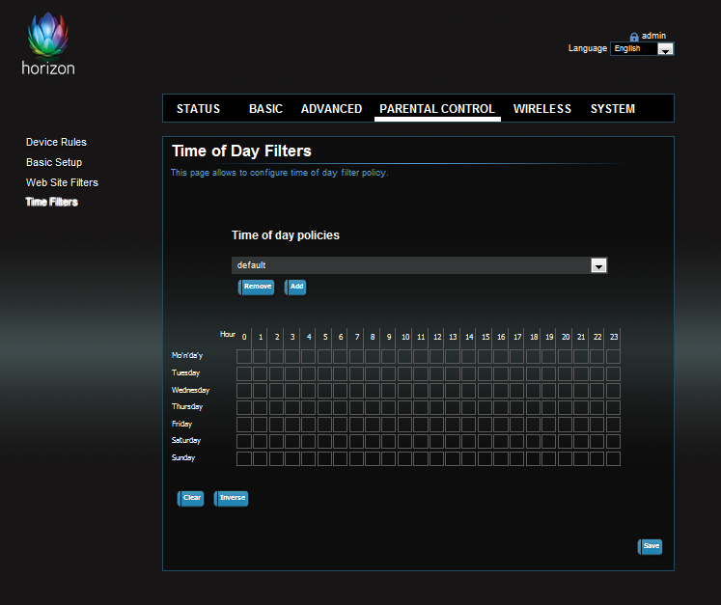Toggle Wednesday hour 15 cell
The image size is (721, 605).
(x=485, y=391)
